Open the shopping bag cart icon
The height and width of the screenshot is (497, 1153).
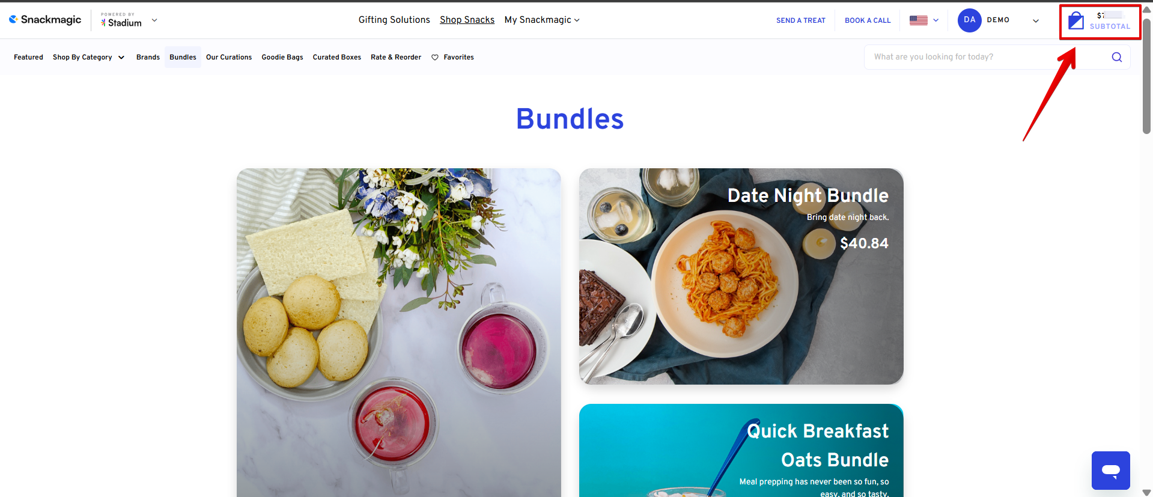pyautogui.click(x=1076, y=21)
